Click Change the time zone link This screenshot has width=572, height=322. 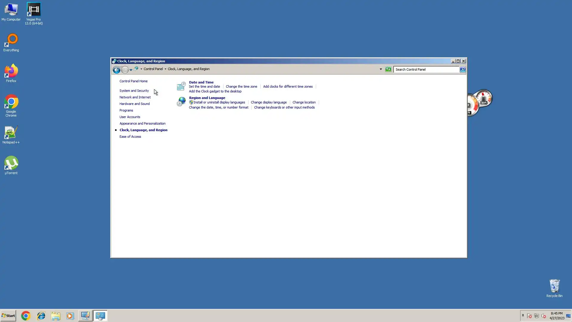coord(241,86)
